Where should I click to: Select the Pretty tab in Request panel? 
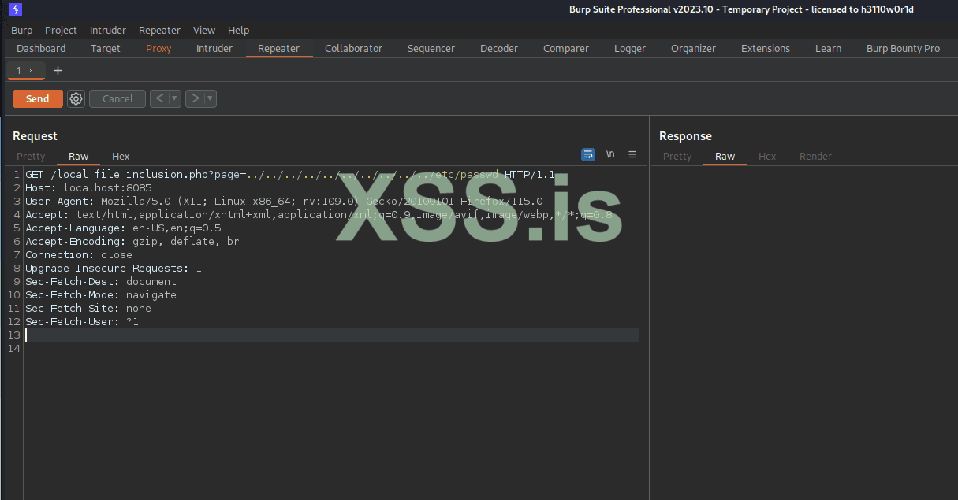pyautogui.click(x=32, y=156)
